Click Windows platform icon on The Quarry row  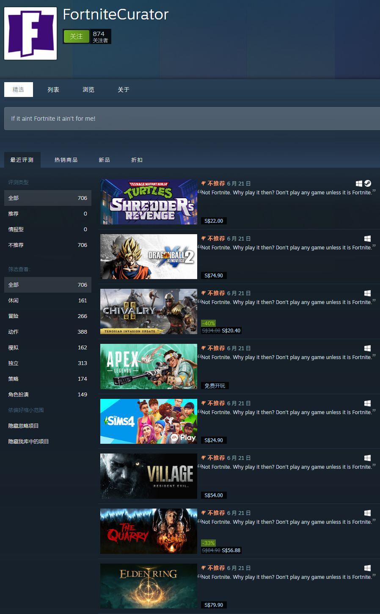(367, 513)
